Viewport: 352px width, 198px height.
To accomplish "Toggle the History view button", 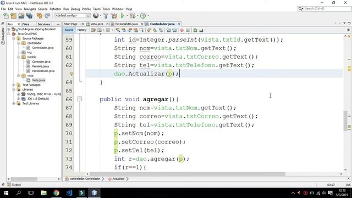I will pyautogui.click(x=82, y=30).
